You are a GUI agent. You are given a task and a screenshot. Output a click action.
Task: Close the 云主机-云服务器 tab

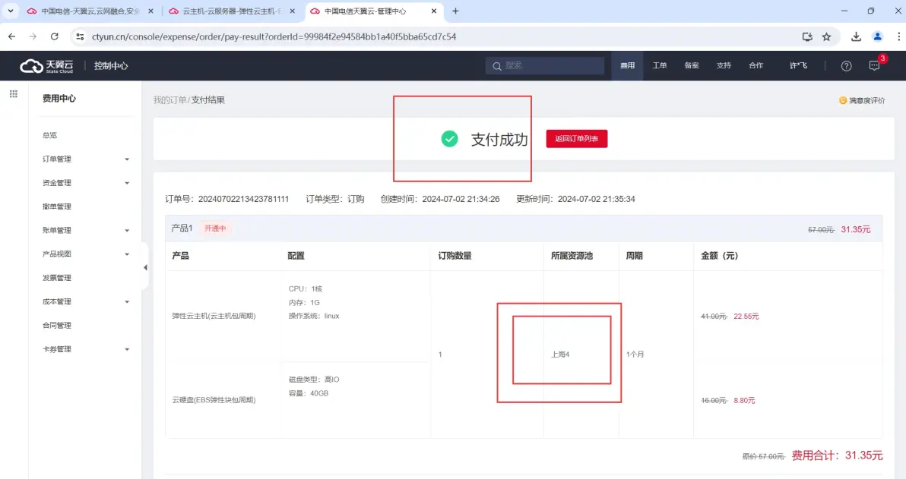tap(293, 11)
